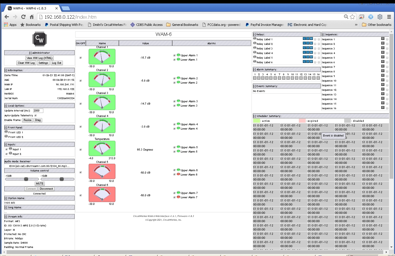Screen dimensions: 395x256
Task: Reload the page in the browser
Action: 24,17
